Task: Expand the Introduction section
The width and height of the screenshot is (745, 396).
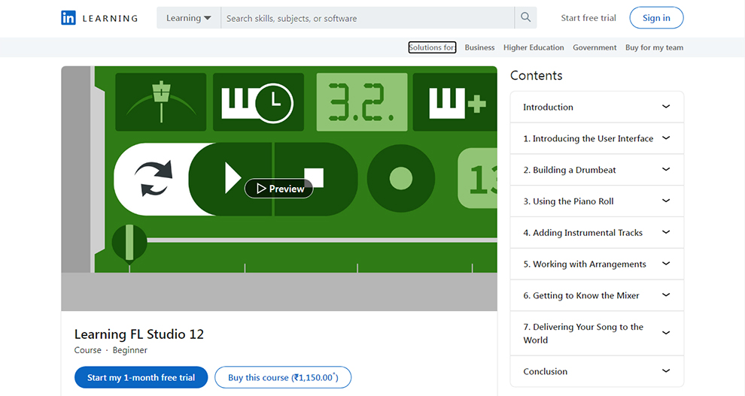Action: coord(597,107)
